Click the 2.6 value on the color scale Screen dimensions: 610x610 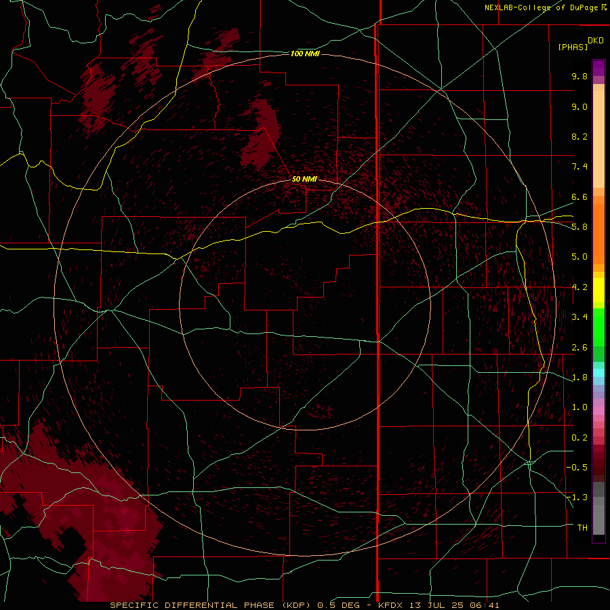point(579,348)
